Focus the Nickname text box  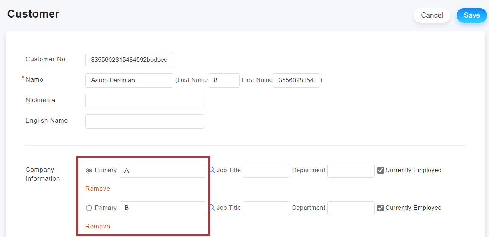pos(145,101)
